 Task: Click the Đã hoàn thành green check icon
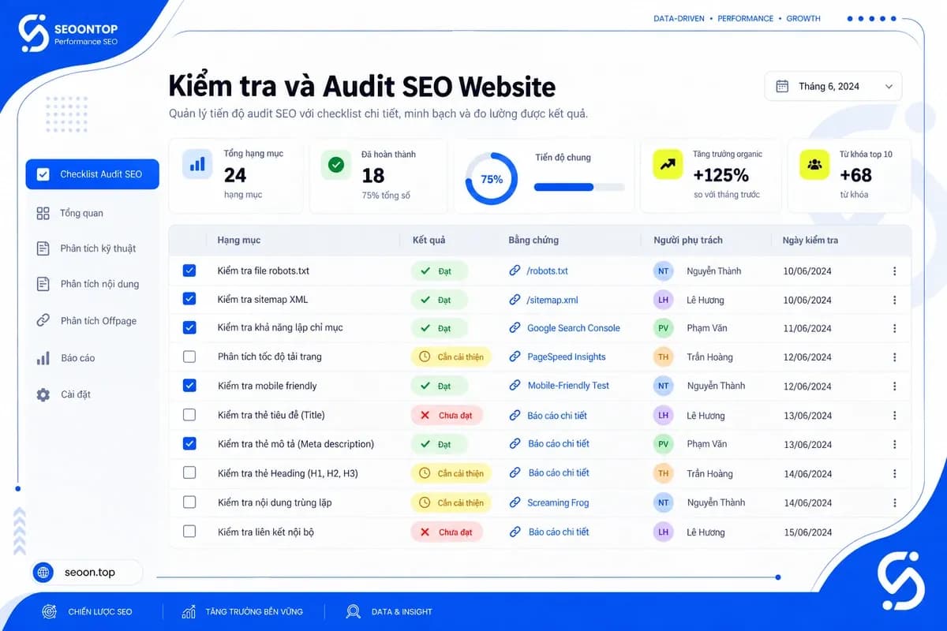click(336, 165)
